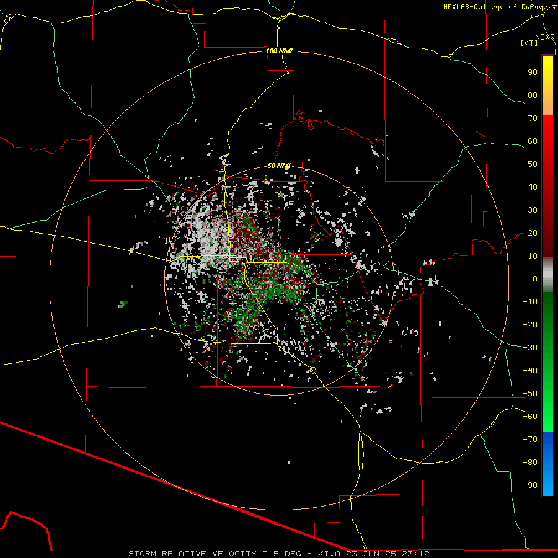Click the -80 value on velocity scale
The height and width of the screenshot is (558, 558).
[530, 463]
